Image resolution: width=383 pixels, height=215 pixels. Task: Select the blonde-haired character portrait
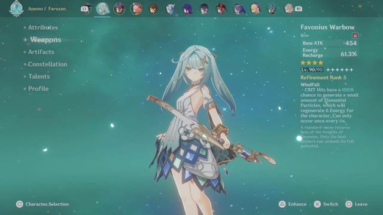(x=256, y=9)
